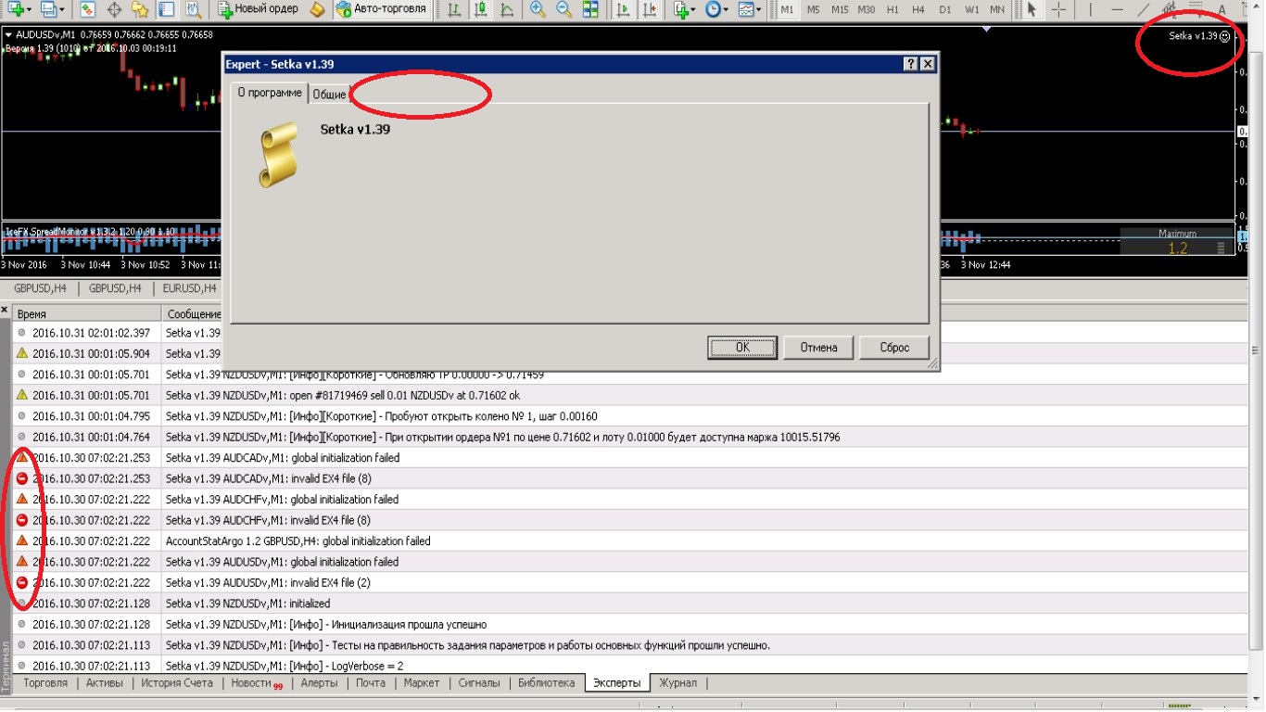This screenshot has height=712, width=1266.
Task: Open the История Счета terminal tab
Action: 177,683
